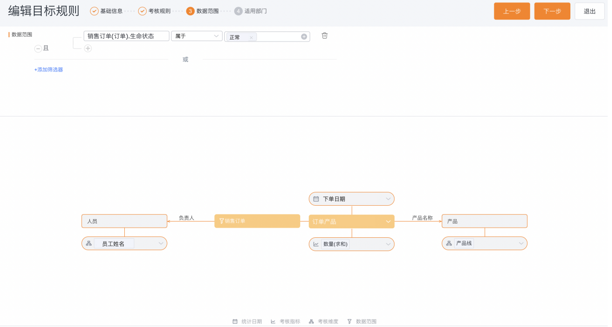Viewport: 612px width, 327px height.
Task: Click the 下一步 button
Action: pos(552,11)
